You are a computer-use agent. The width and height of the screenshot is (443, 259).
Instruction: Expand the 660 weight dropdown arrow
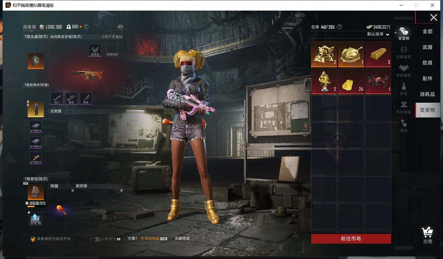81,27
